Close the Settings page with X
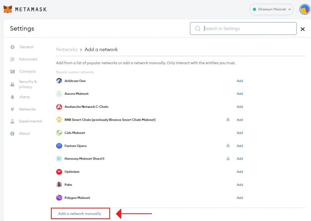 click(302, 29)
